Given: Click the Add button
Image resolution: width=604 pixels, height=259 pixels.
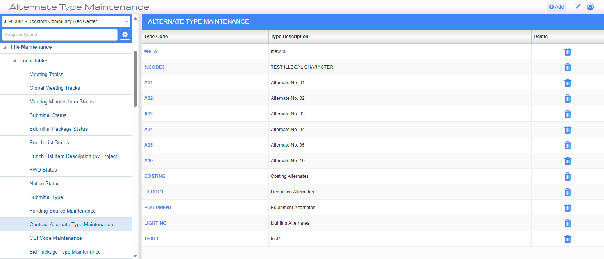Looking at the screenshot, I should (556, 7).
